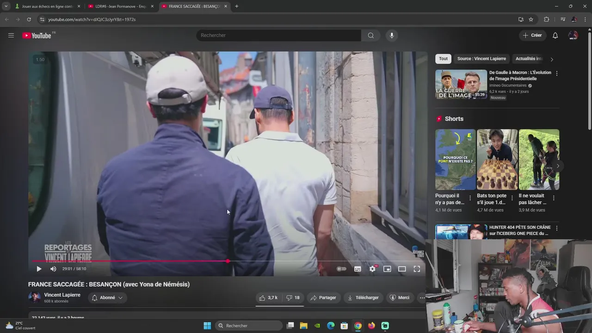Image resolution: width=592 pixels, height=333 pixels.
Task: Open player settings gear
Action: [x=372, y=269]
